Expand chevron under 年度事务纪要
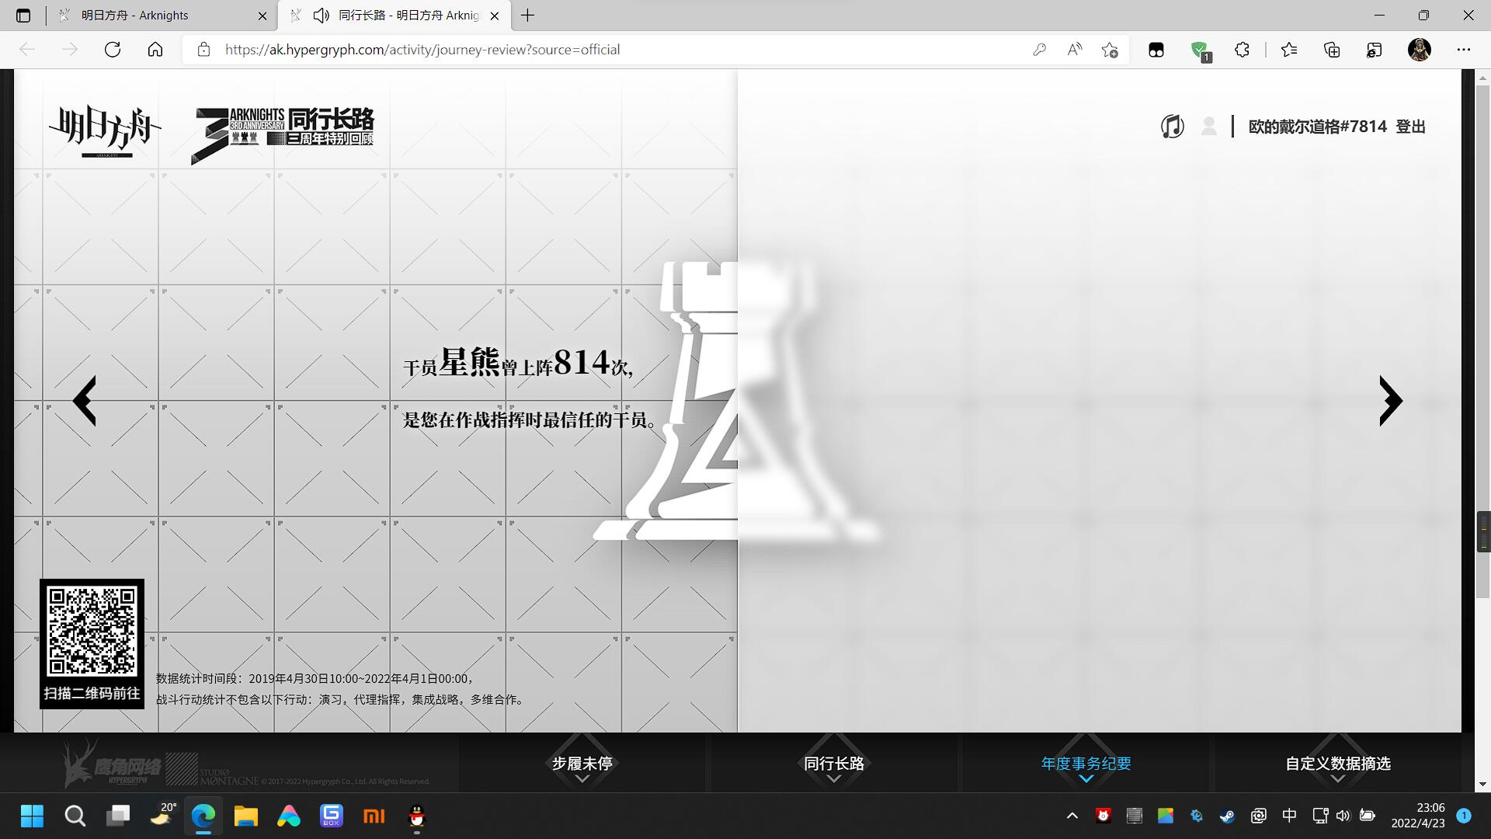Image resolution: width=1491 pixels, height=839 pixels. click(1086, 779)
